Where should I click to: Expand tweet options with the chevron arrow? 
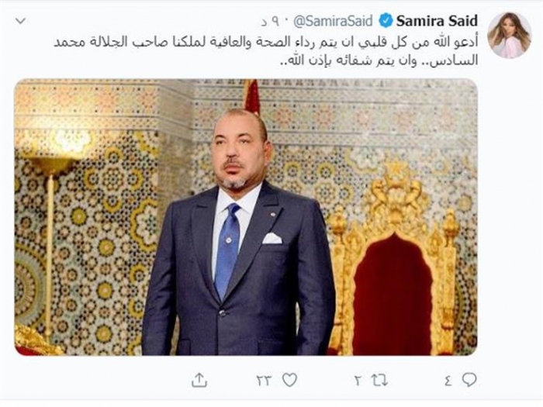point(21,21)
